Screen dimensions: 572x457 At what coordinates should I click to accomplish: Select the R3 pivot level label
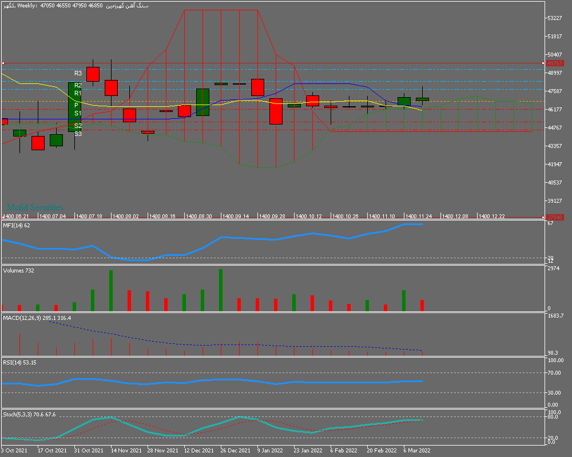point(78,73)
